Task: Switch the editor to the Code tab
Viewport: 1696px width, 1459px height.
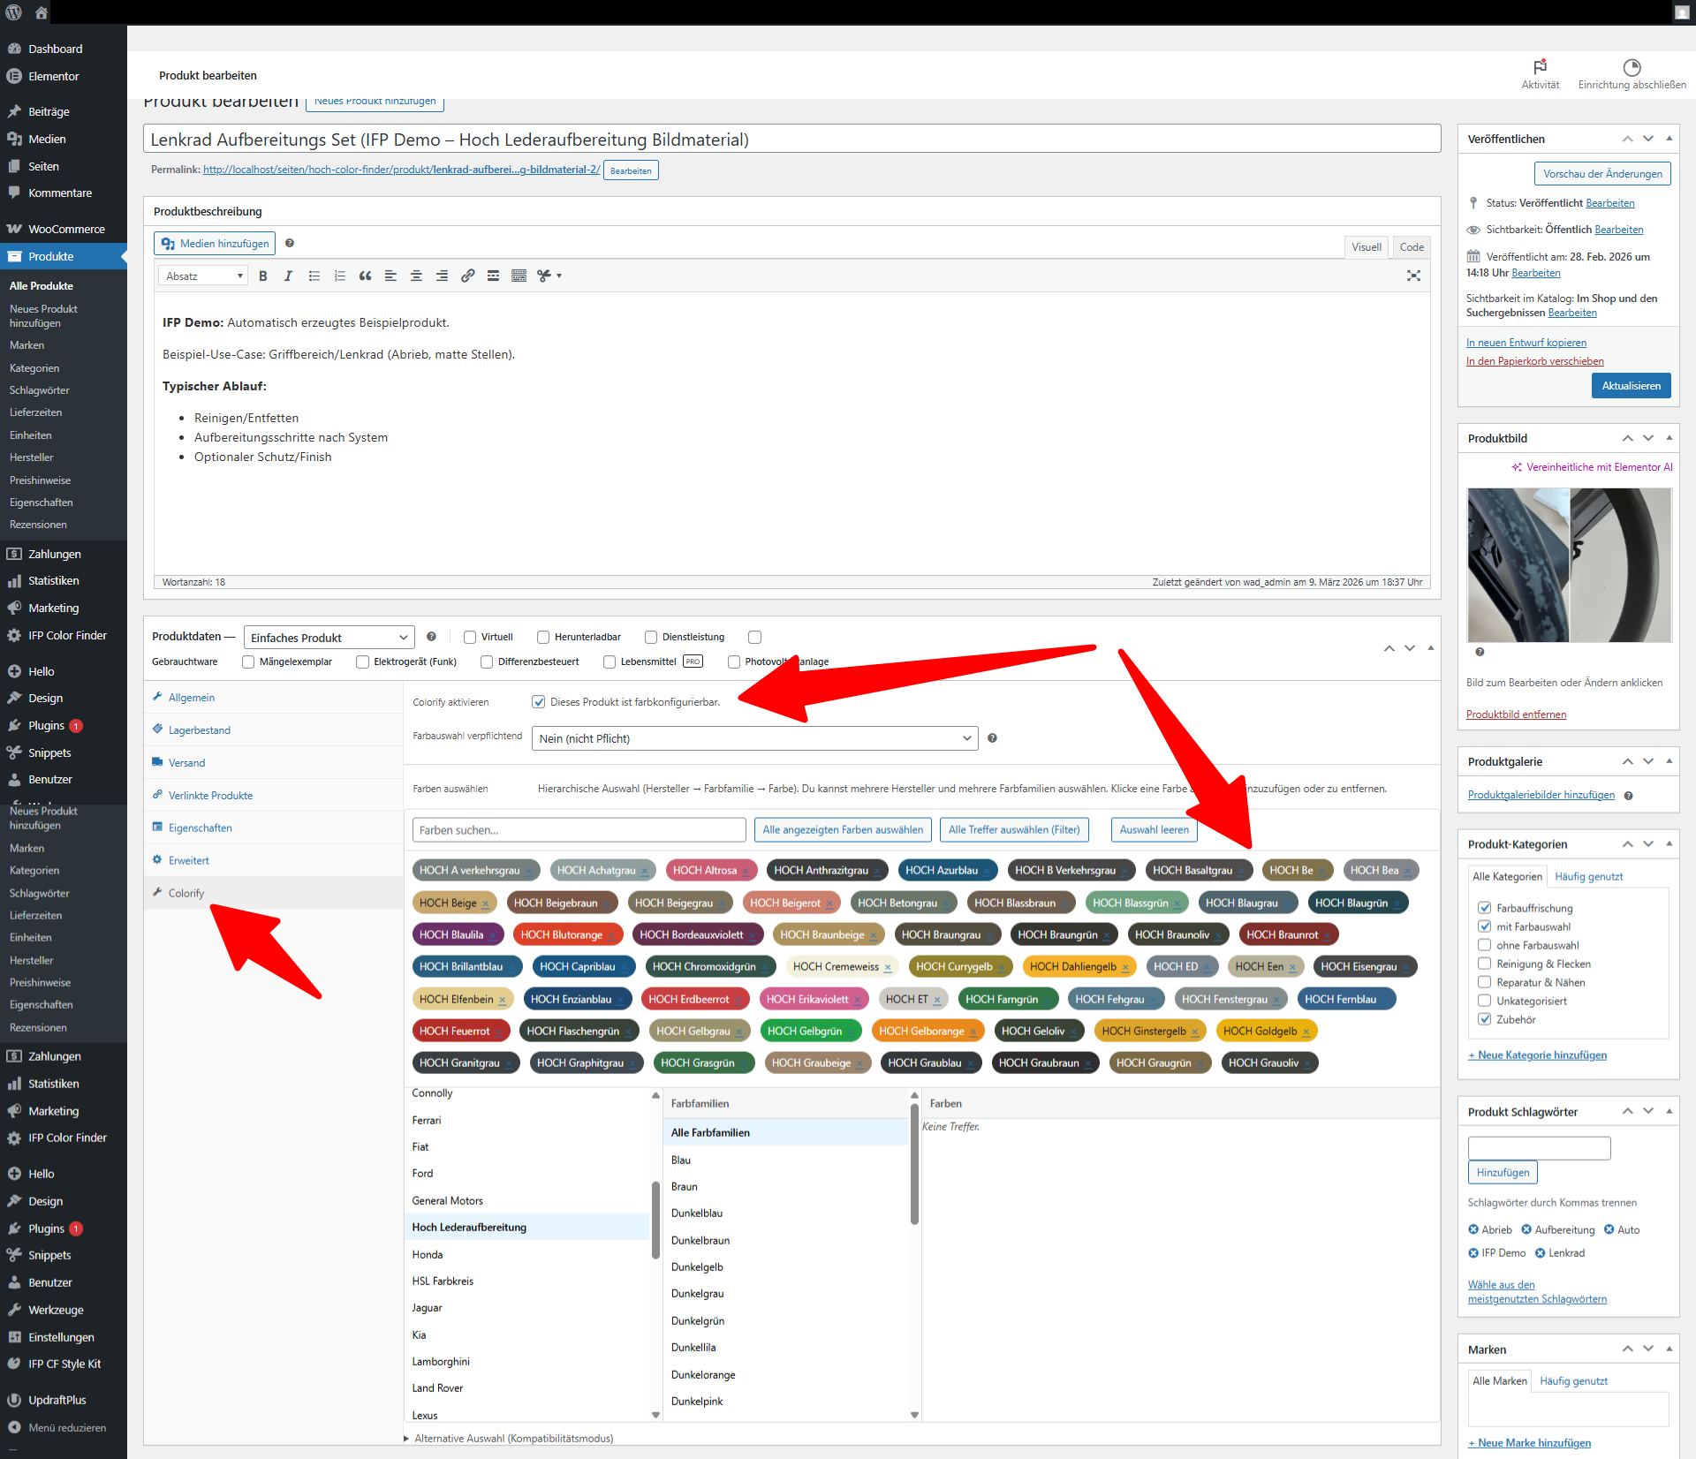Action: point(1411,247)
